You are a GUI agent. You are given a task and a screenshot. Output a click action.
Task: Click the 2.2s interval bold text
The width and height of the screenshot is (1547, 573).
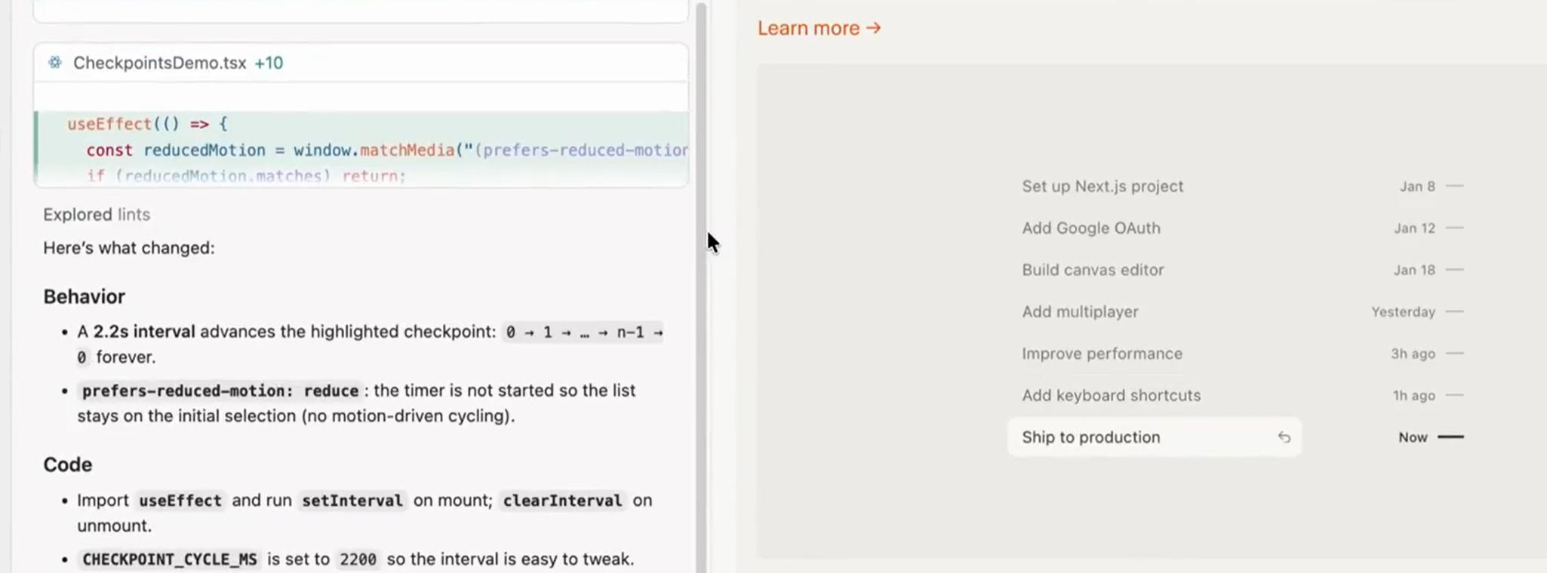[144, 332]
